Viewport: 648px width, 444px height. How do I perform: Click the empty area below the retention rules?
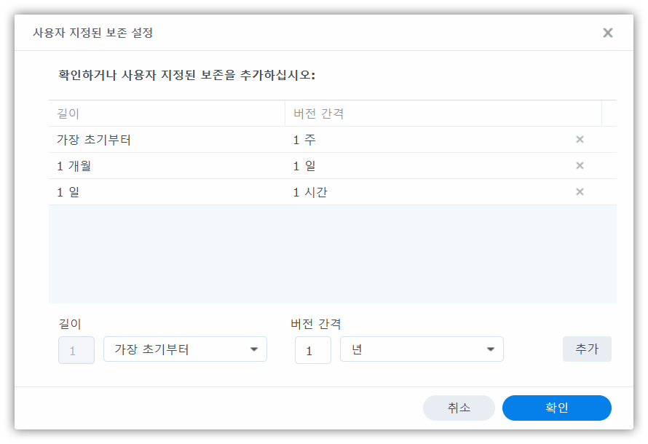click(x=332, y=253)
